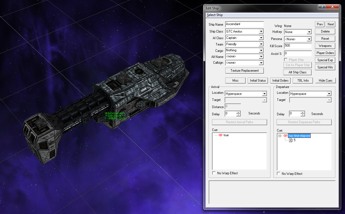Open the Special Hits dialog
Image resolution: width=345 pixels, height=214 pixels.
point(325,67)
